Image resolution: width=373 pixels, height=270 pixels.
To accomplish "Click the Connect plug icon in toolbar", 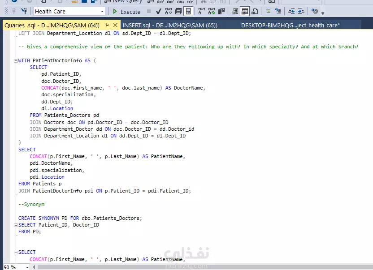I will point(14,11).
